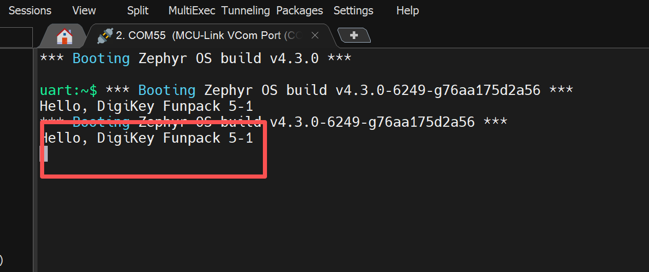Click the first Booting Zephyr v4.3.0 line
This screenshot has height=272, width=649.
pos(195,59)
